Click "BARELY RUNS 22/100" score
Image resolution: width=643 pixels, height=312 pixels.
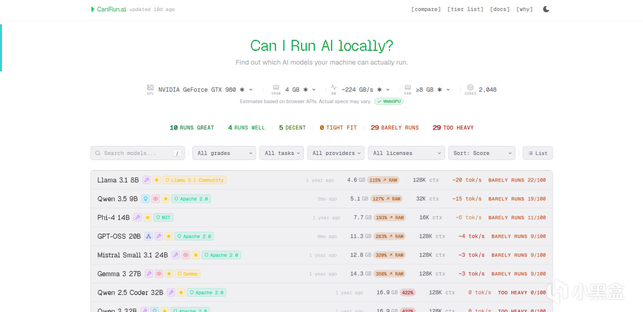(517, 180)
